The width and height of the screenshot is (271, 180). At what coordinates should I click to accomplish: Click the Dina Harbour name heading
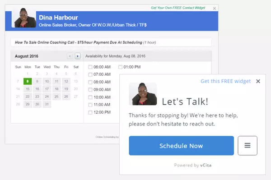click(x=58, y=18)
